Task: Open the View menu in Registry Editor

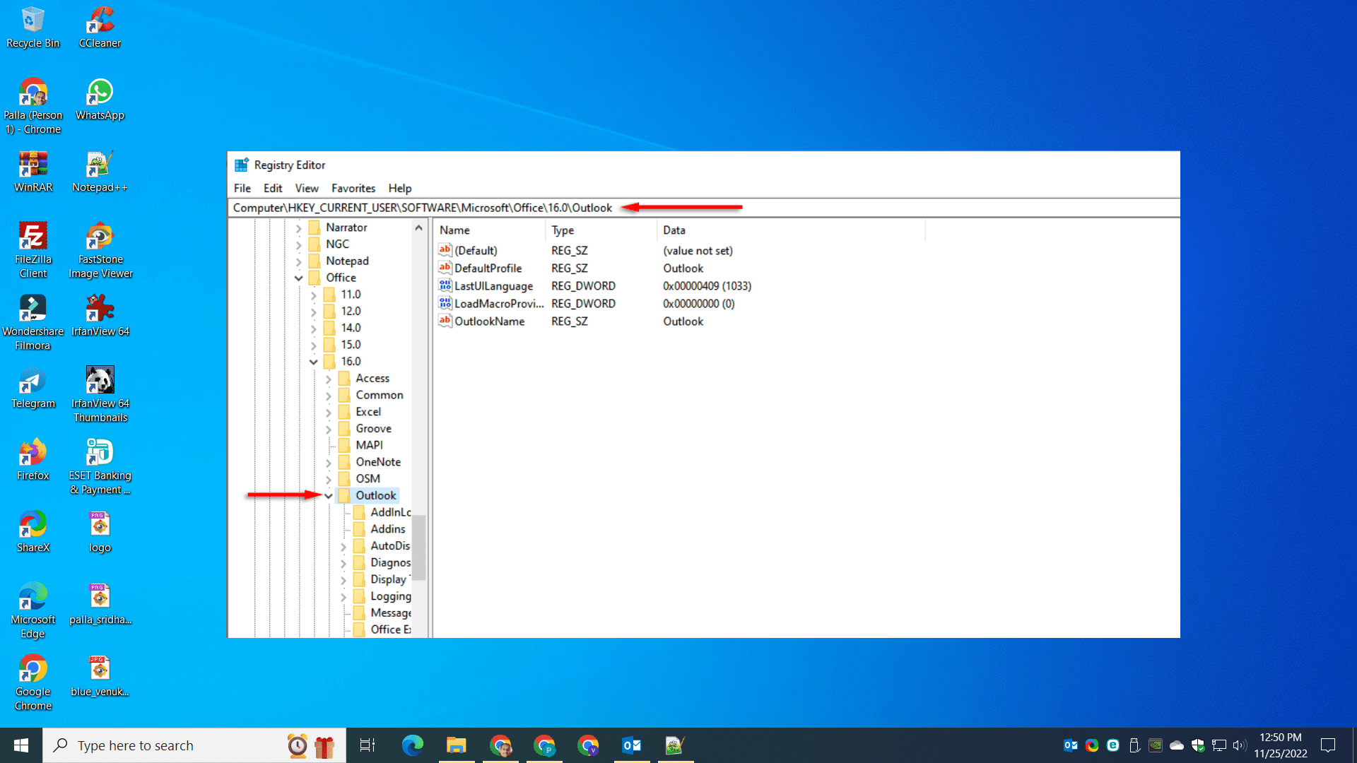Action: coord(307,188)
